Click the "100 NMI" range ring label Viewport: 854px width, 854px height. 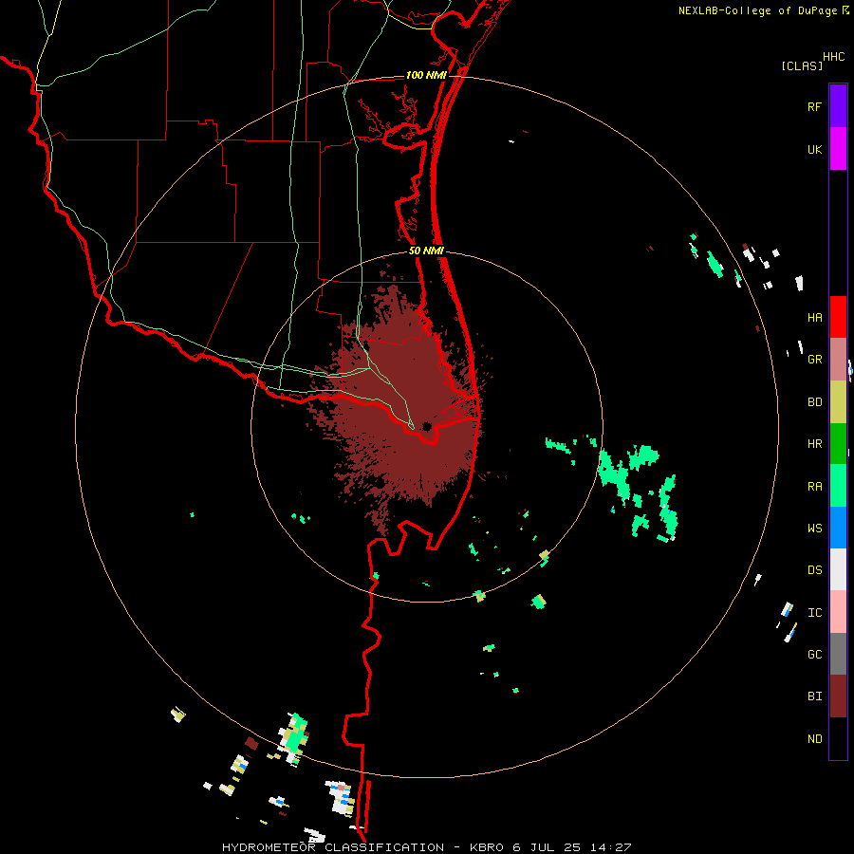(x=426, y=75)
